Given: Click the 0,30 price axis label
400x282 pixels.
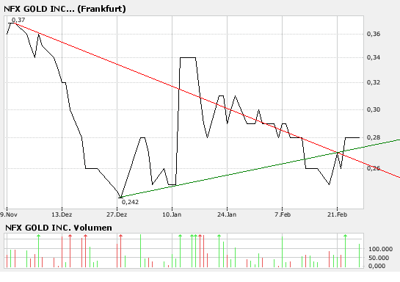Looking at the screenshot, I should [x=374, y=109].
